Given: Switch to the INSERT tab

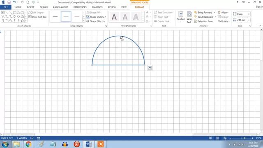Looking at the screenshot, I should coord(30,7).
